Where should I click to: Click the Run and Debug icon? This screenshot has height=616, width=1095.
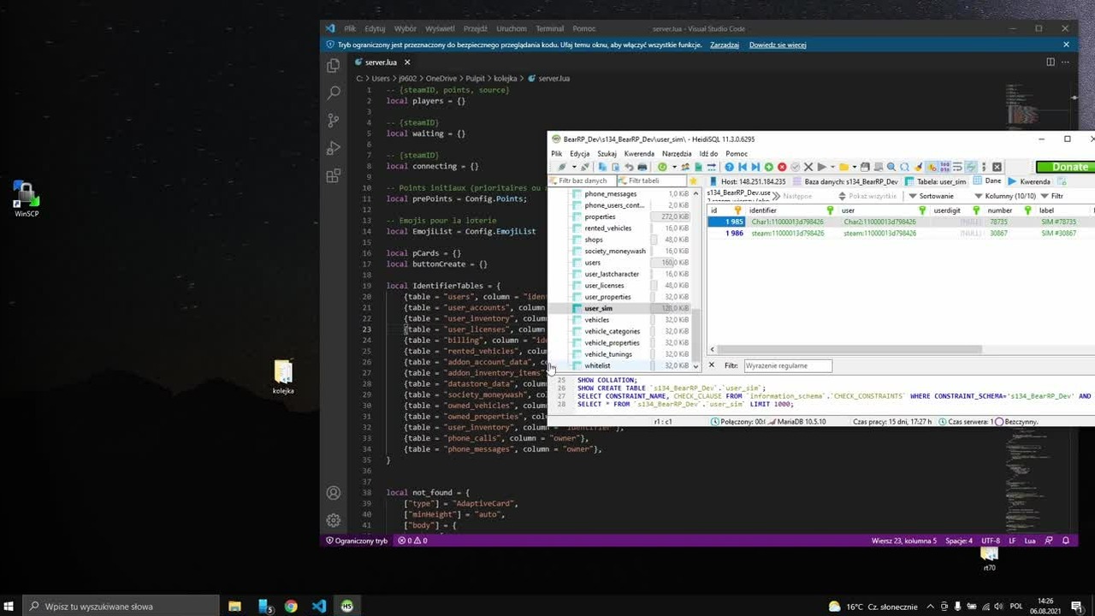[334, 149]
